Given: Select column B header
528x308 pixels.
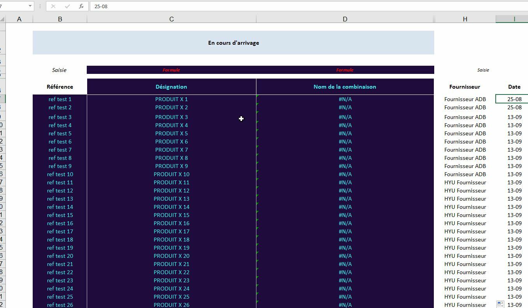Looking at the screenshot, I should 60,19.
